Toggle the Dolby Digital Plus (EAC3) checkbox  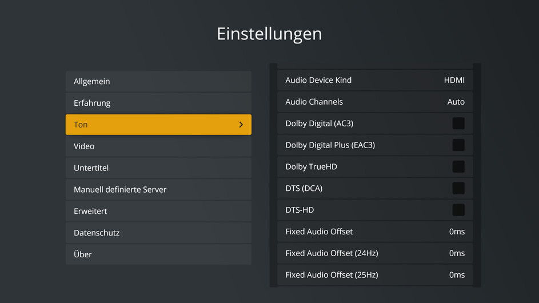click(458, 145)
